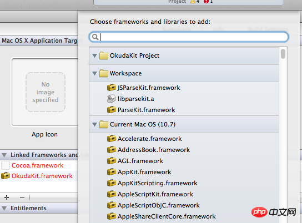Select the red OkudaKit.framework entry
This screenshot has width=302, height=223.
pos(42,176)
